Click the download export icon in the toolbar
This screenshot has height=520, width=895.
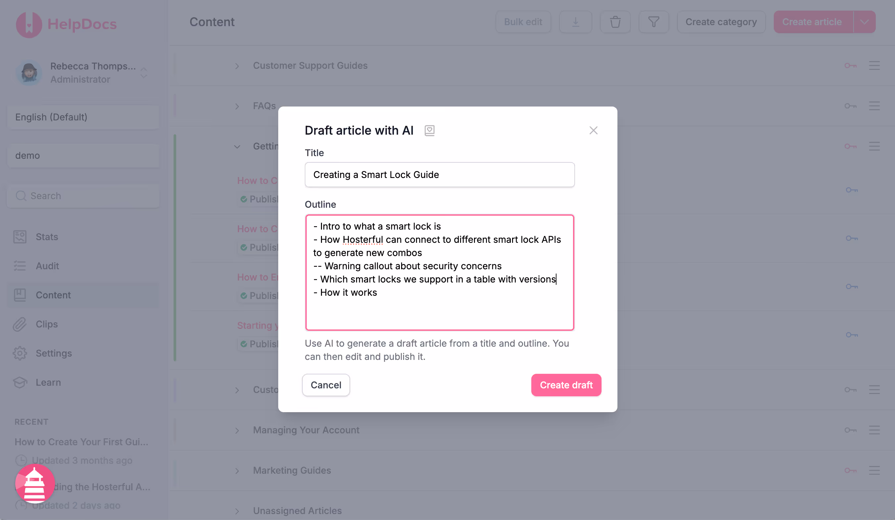click(575, 22)
